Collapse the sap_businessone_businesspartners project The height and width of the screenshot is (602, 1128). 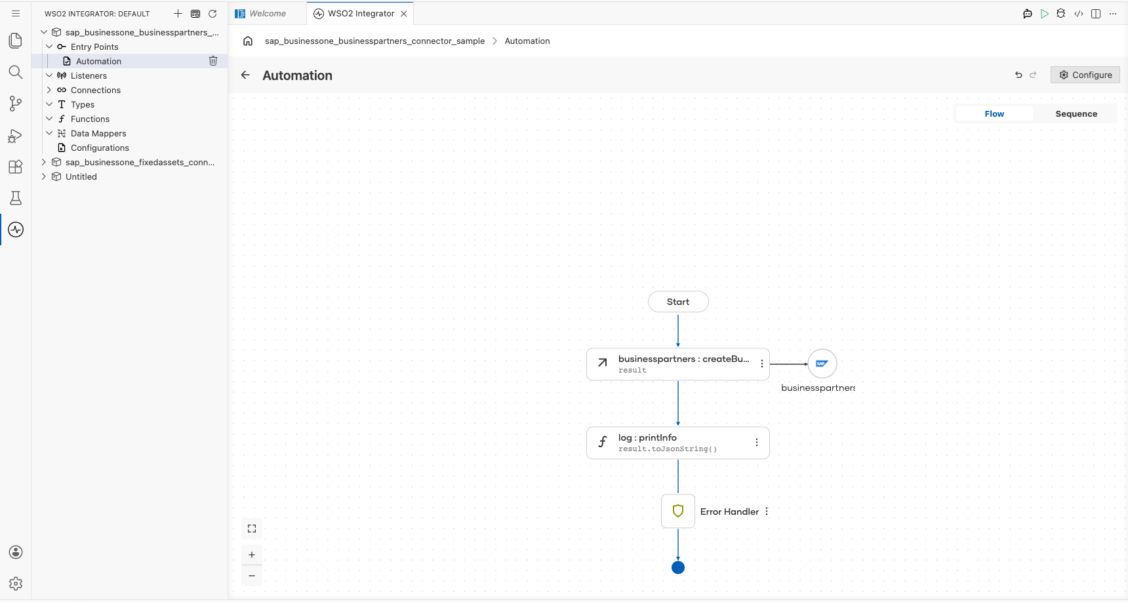pyautogui.click(x=44, y=32)
